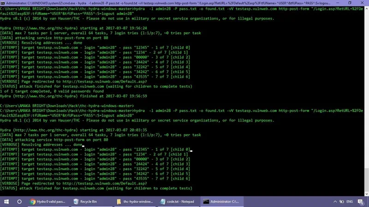Click 'finished at 2017-03-07 19:56:59' line
The height and width of the screenshot is (207, 369).
click(x=73, y=96)
